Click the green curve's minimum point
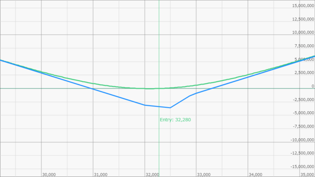 tap(150, 88)
